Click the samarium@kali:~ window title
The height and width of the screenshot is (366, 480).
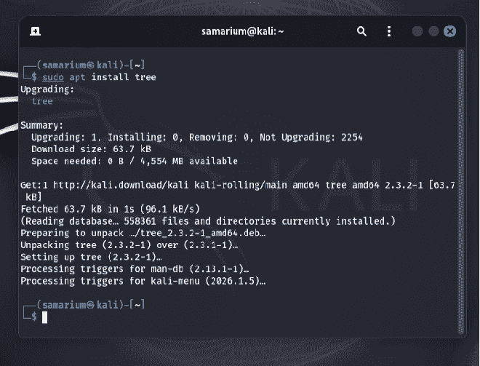click(x=242, y=31)
